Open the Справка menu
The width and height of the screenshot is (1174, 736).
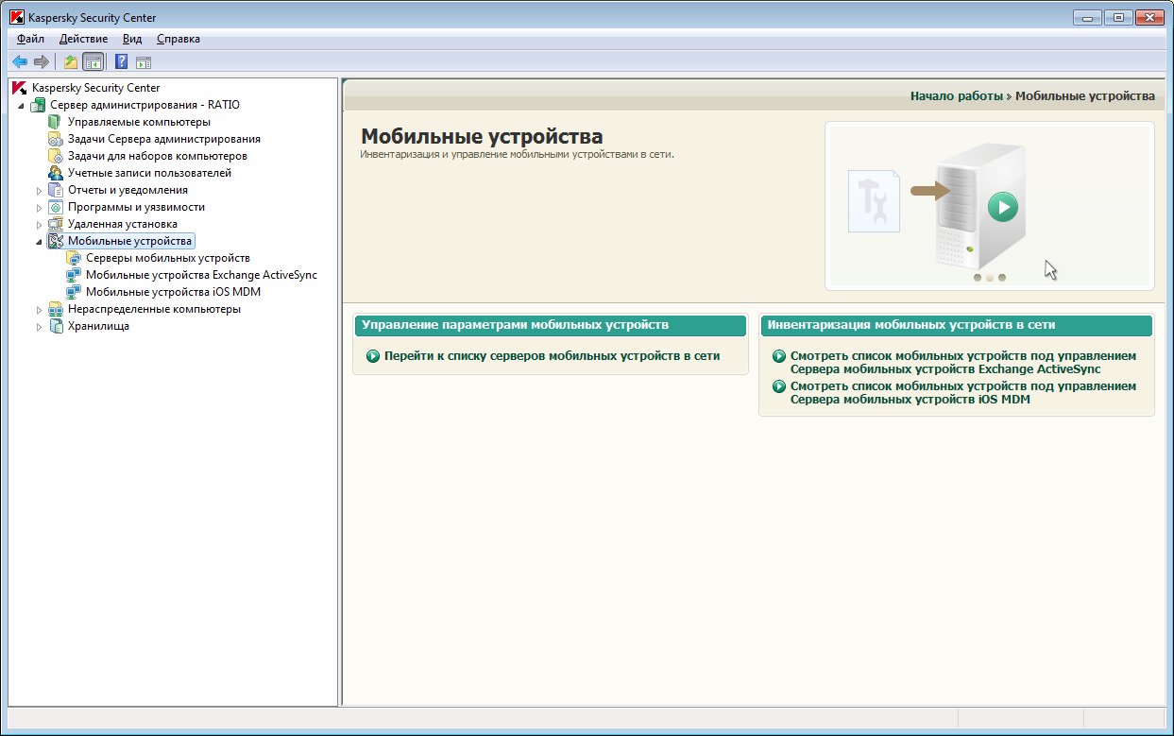coord(178,39)
